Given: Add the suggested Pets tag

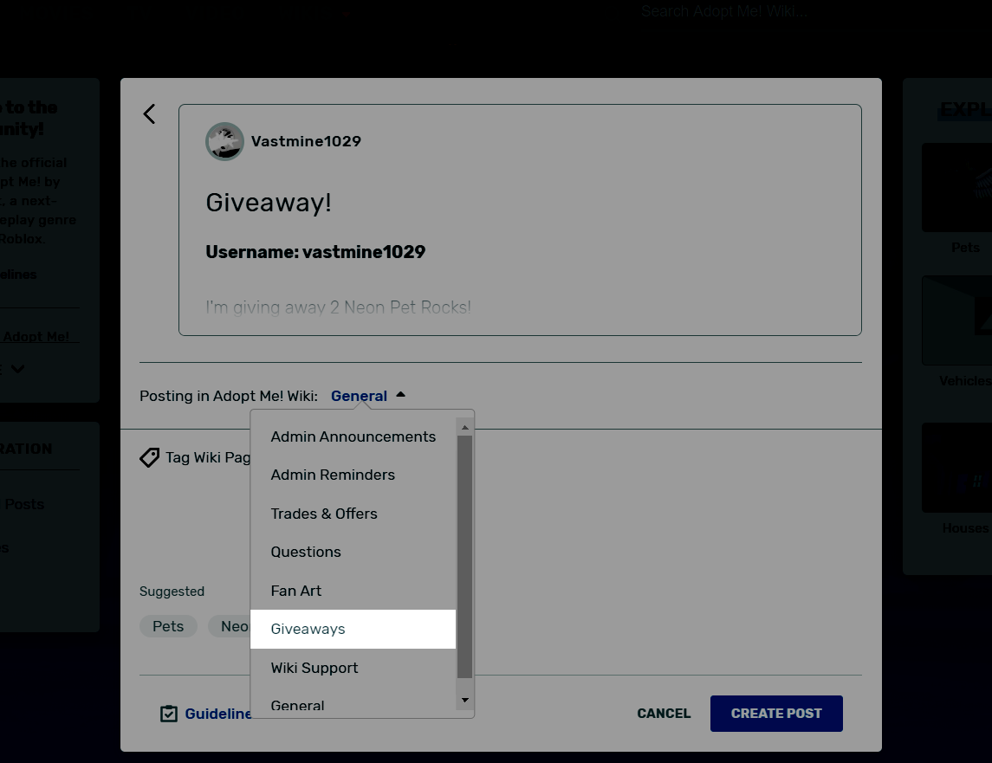Looking at the screenshot, I should click(168, 626).
